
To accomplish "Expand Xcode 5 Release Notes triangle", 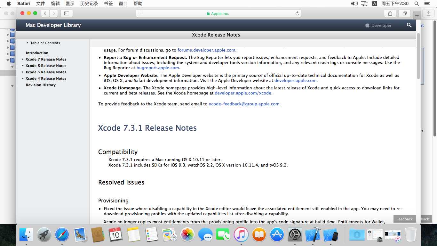I will (x=22, y=72).
